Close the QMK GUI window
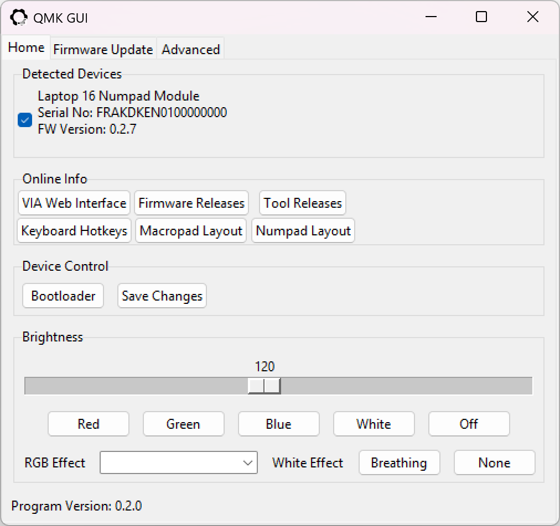 click(x=533, y=17)
